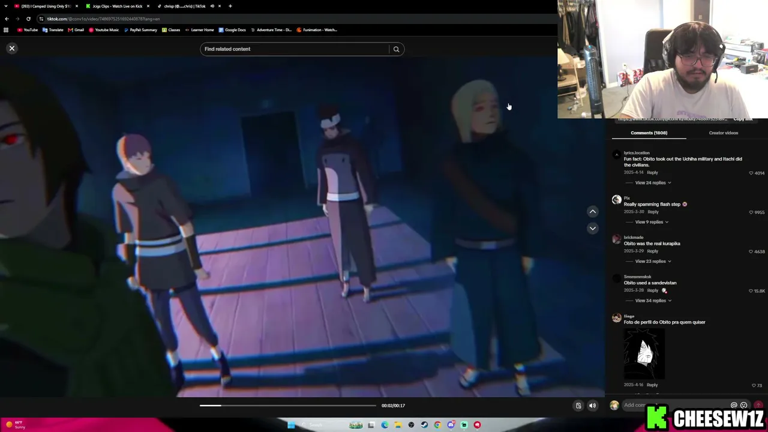The height and width of the screenshot is (432, 768).
Task: Like the comment with 4014 likes
Action: (x=751, y=173)
